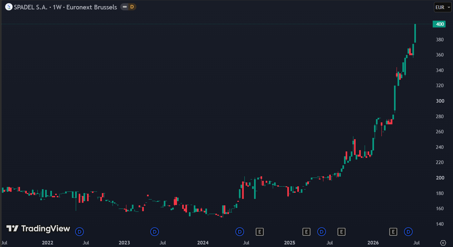
Task: Click the SPADEL company logo icon
Action: (x=9, y=7)
